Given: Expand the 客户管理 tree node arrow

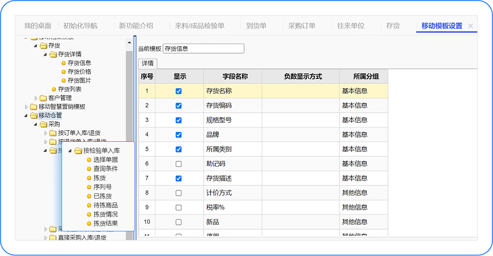Looking at the screenshot, I should click(36, 98).
